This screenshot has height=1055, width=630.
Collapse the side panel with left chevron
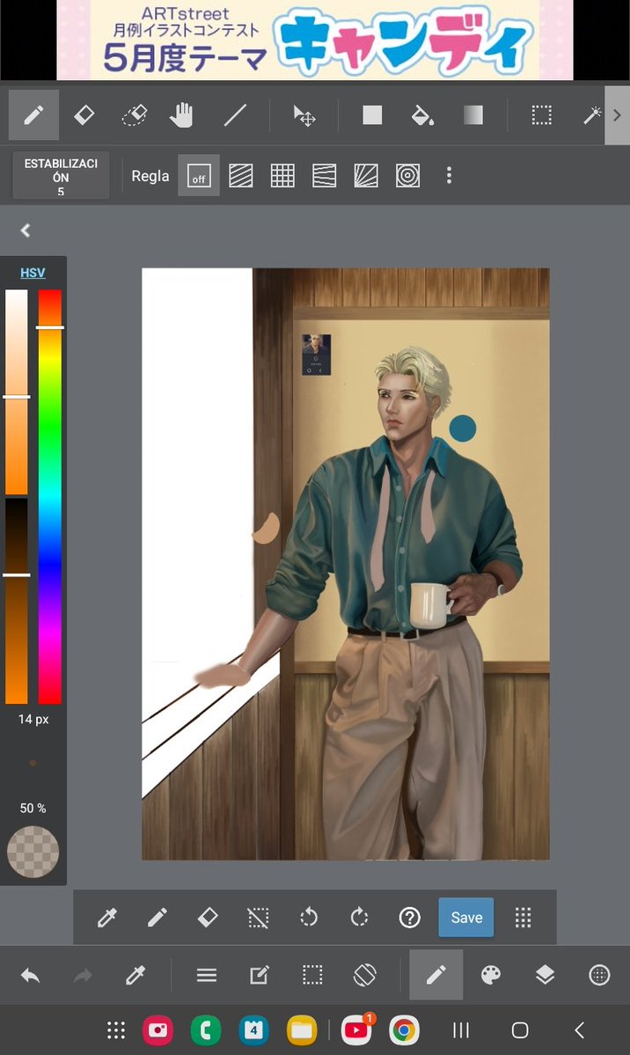(x=26, y=231)
